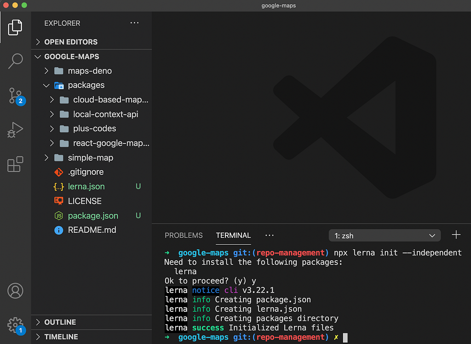The width and height of the screenshot is (471, 344).
Task: Click the info icon of README.md
Action: point(58,230)
